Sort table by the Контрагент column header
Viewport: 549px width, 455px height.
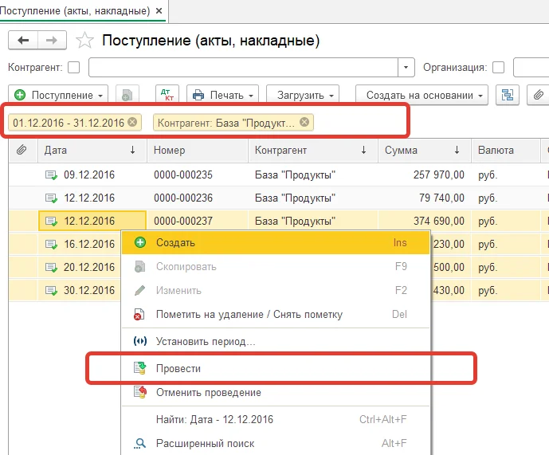point(312,151)
